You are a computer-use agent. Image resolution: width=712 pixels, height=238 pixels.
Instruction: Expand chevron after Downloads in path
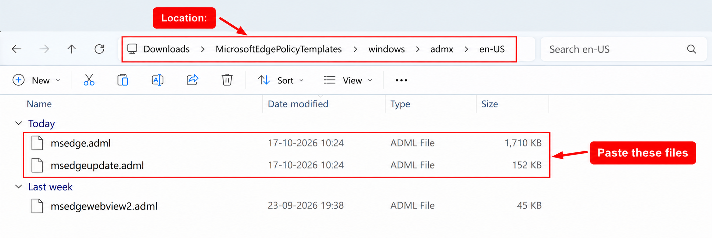pyautogui.click(x=203, y=49)
